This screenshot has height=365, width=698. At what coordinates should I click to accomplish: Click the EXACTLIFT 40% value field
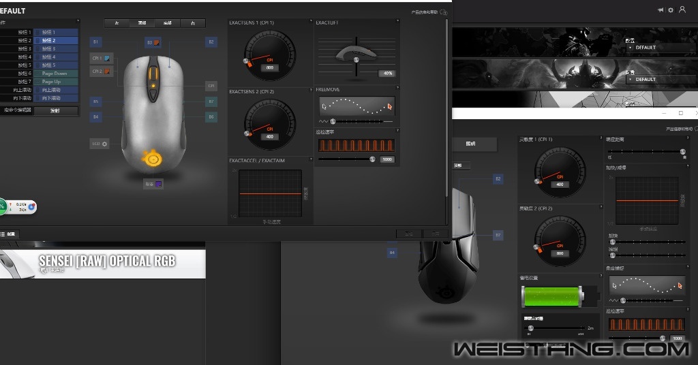click(x=387, y=74)
